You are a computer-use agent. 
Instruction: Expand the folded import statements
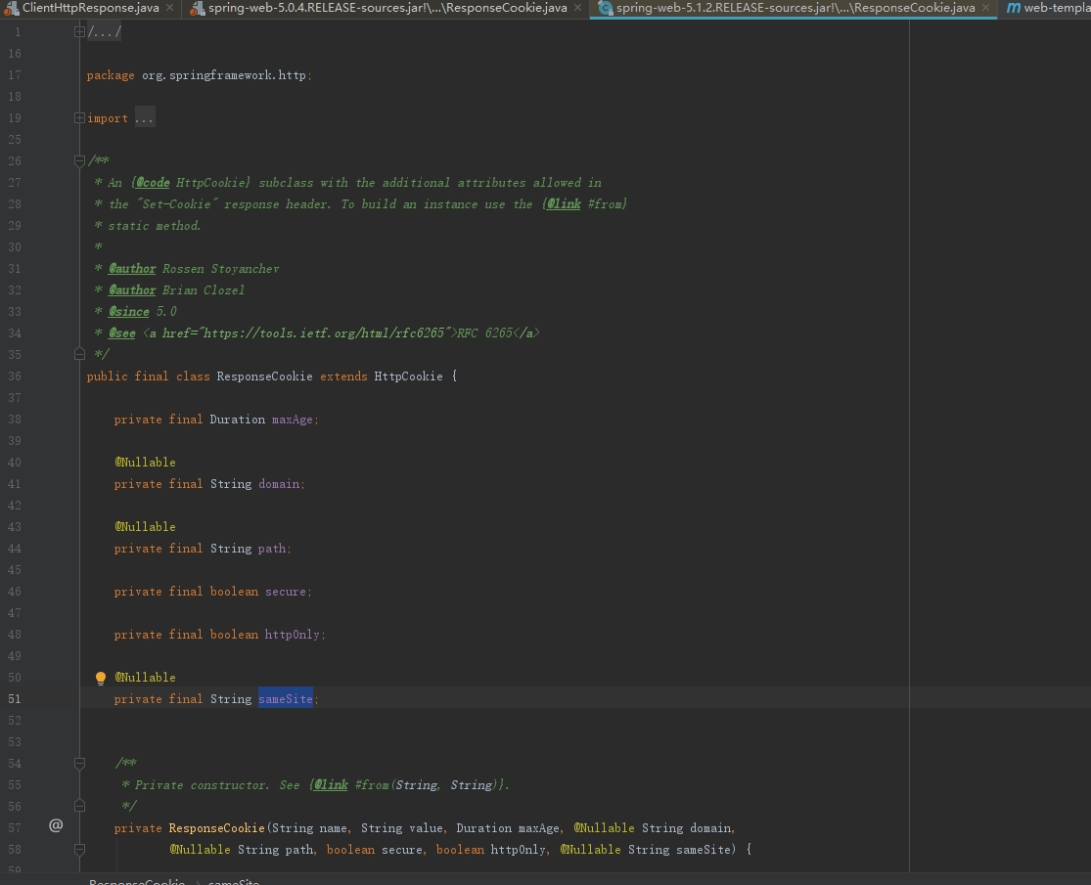80,117
